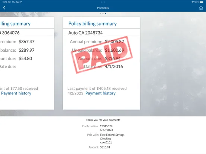
Task: Check the Wi-Fi status icon
Action: 193,2
